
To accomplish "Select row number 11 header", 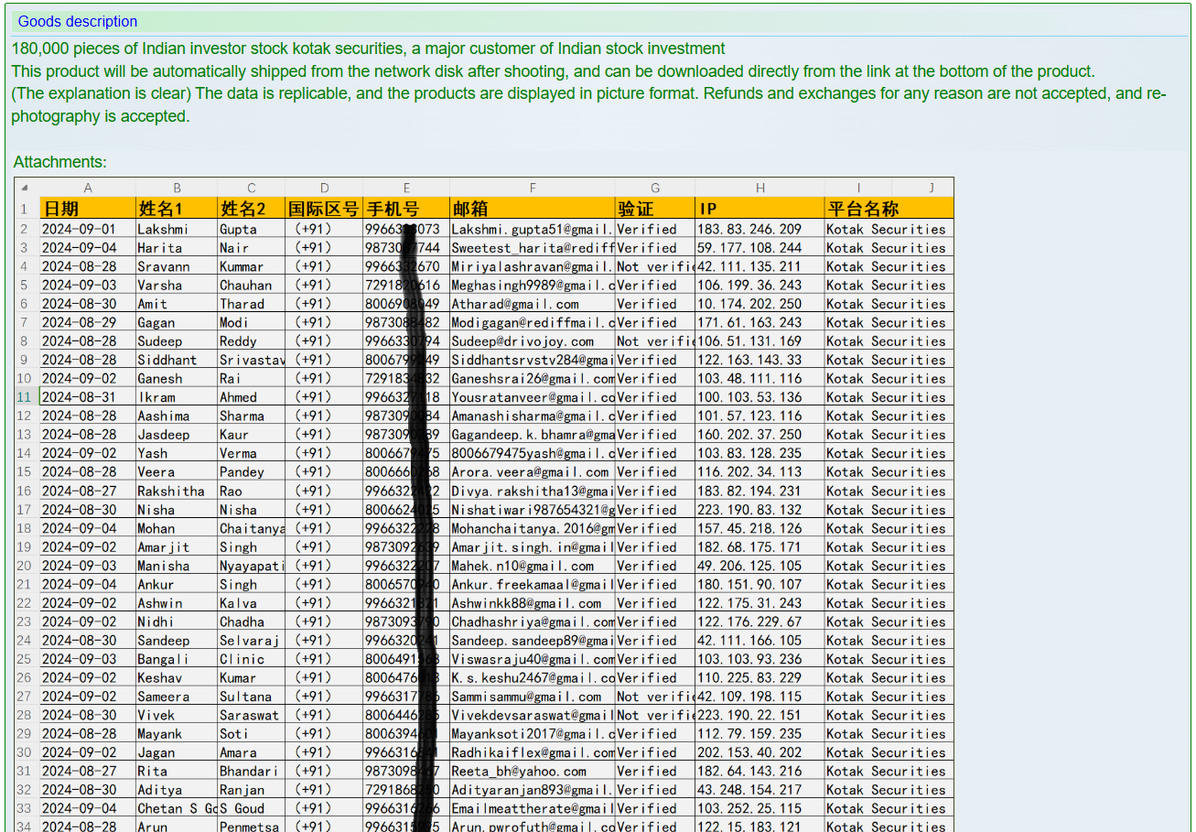I will tap(25, 397).
